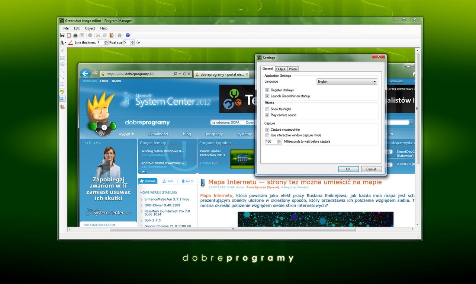Click the Save icon in editor toolbar

62,35
